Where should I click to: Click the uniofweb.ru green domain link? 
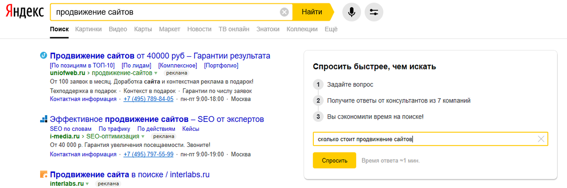coord(67,73)
